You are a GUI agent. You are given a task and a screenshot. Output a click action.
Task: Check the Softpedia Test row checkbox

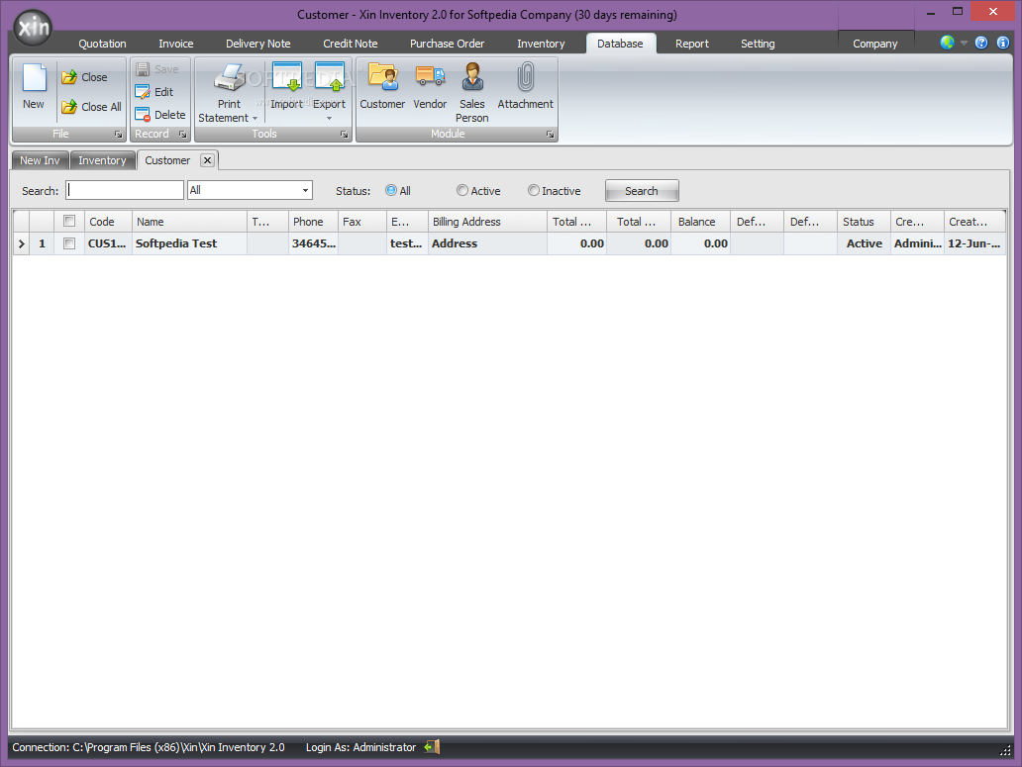click(69, 242)
